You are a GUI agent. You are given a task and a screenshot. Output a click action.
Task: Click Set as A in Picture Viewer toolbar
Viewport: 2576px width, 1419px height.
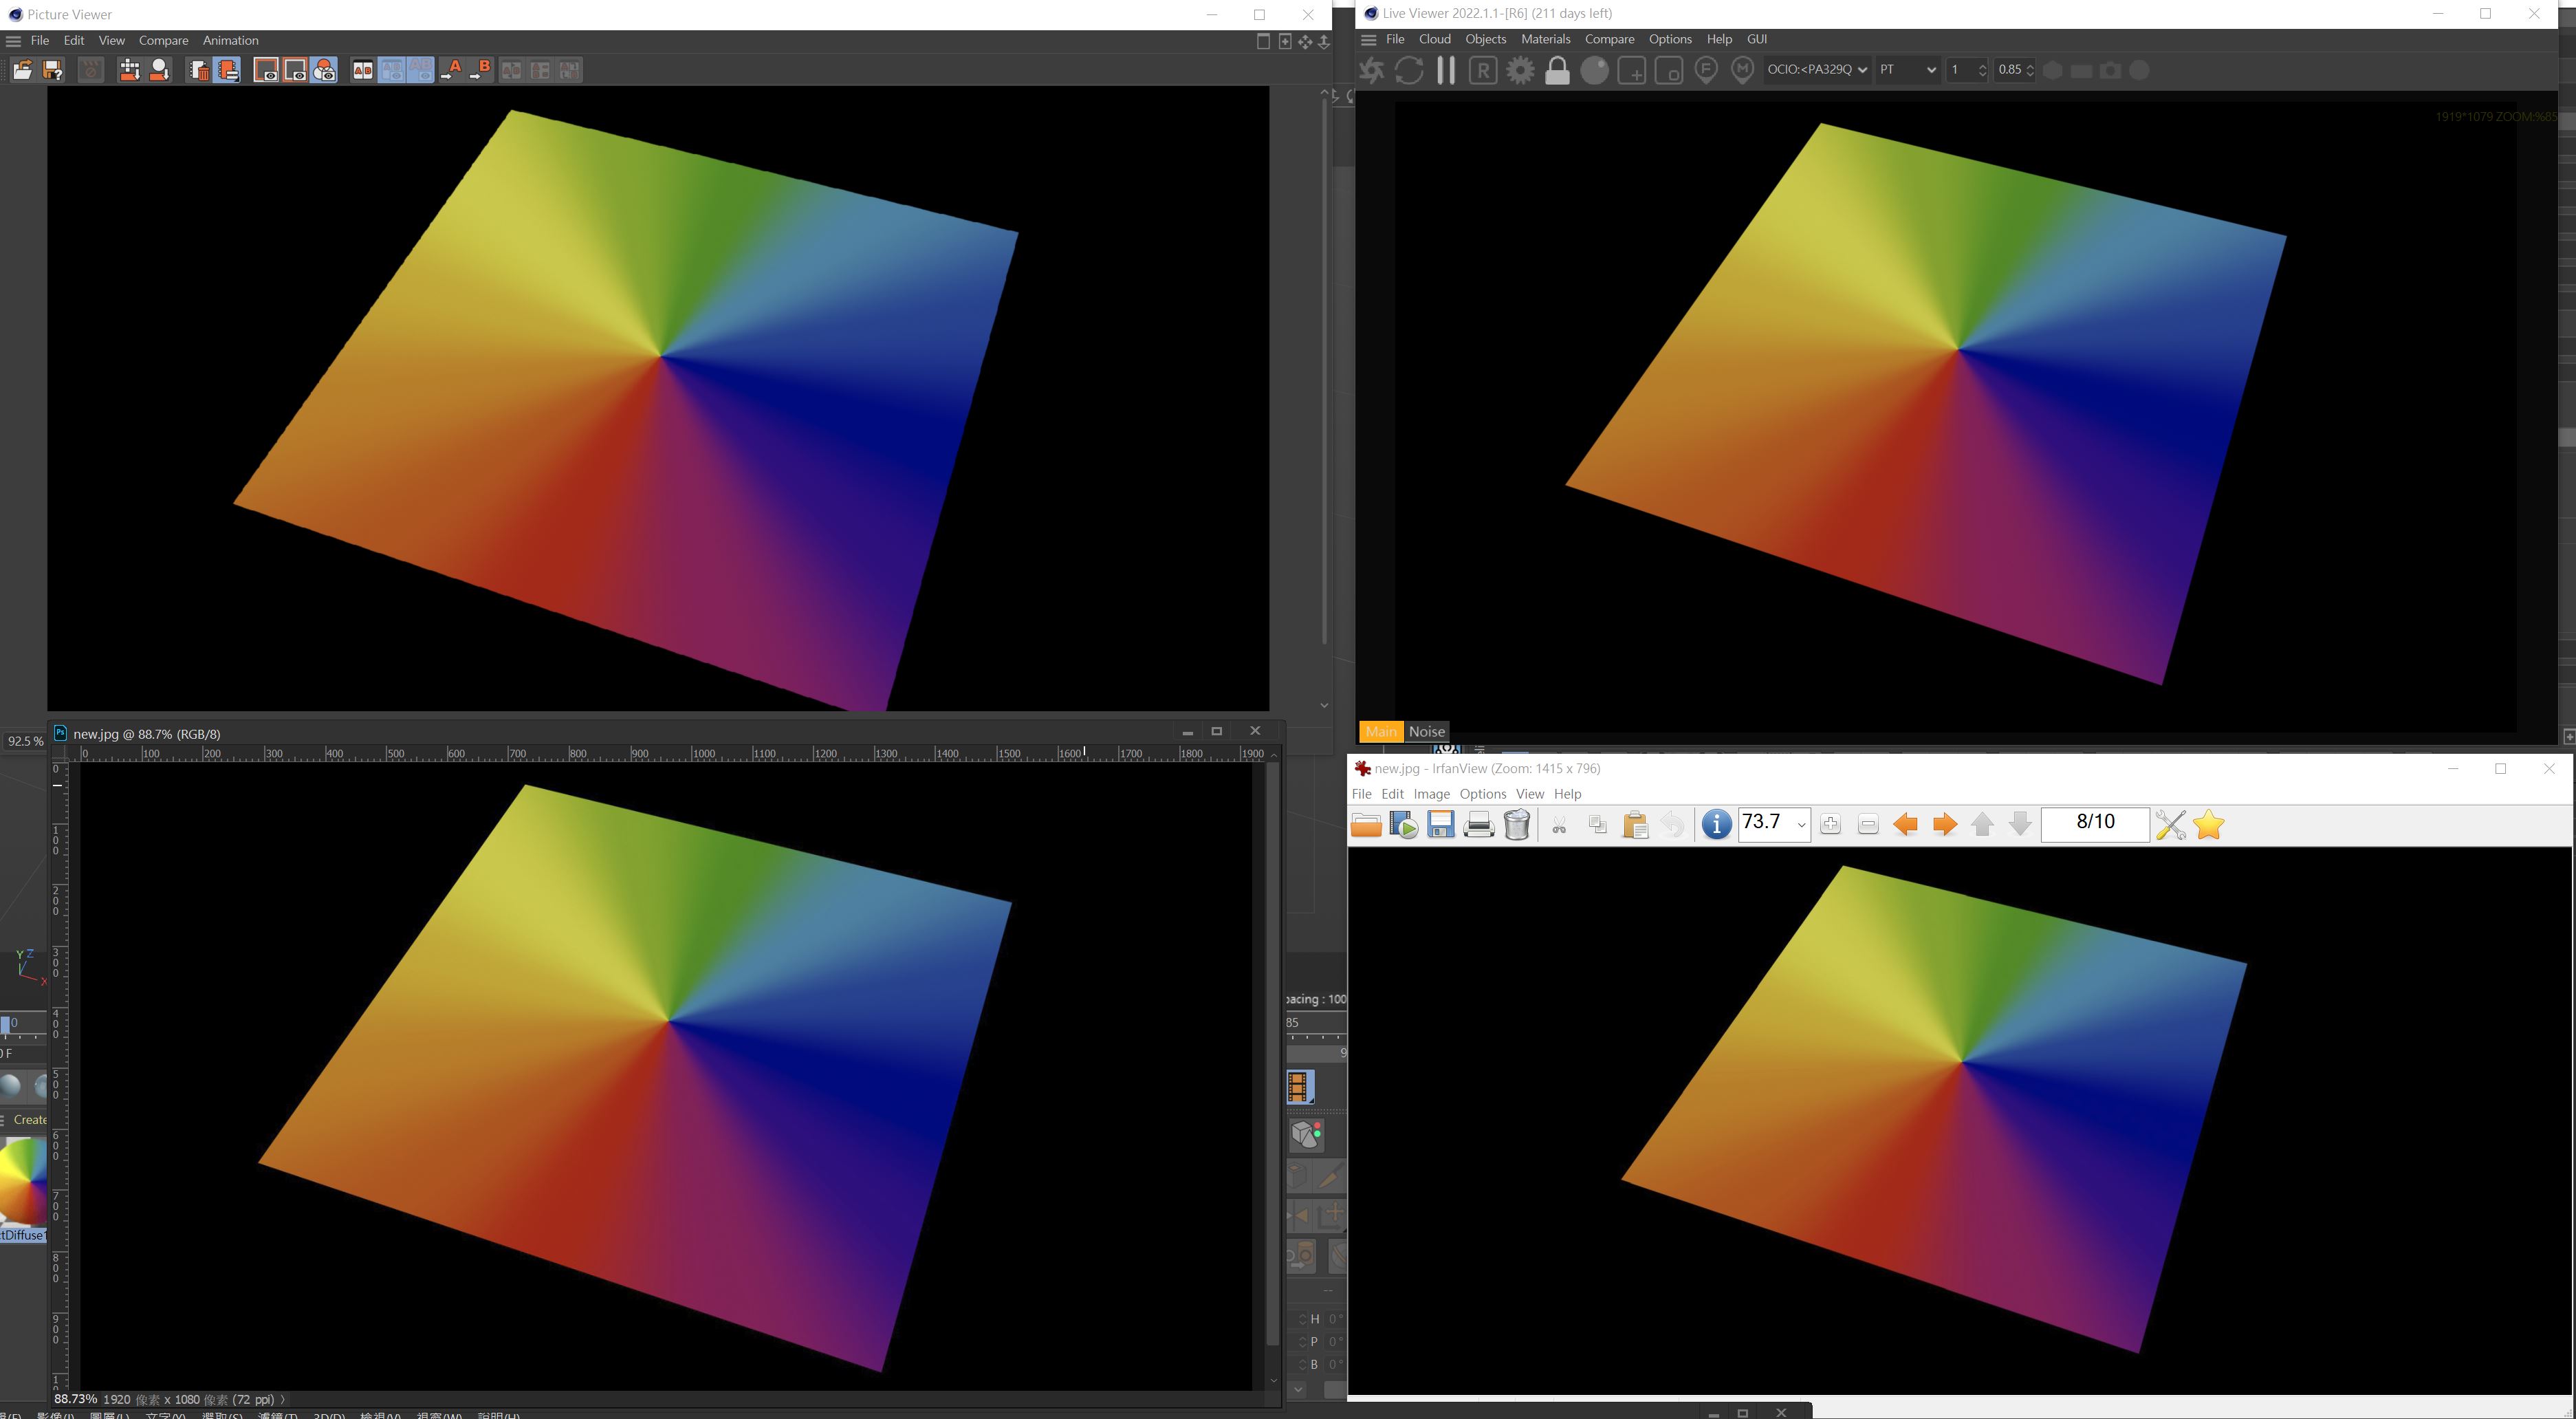452,70
